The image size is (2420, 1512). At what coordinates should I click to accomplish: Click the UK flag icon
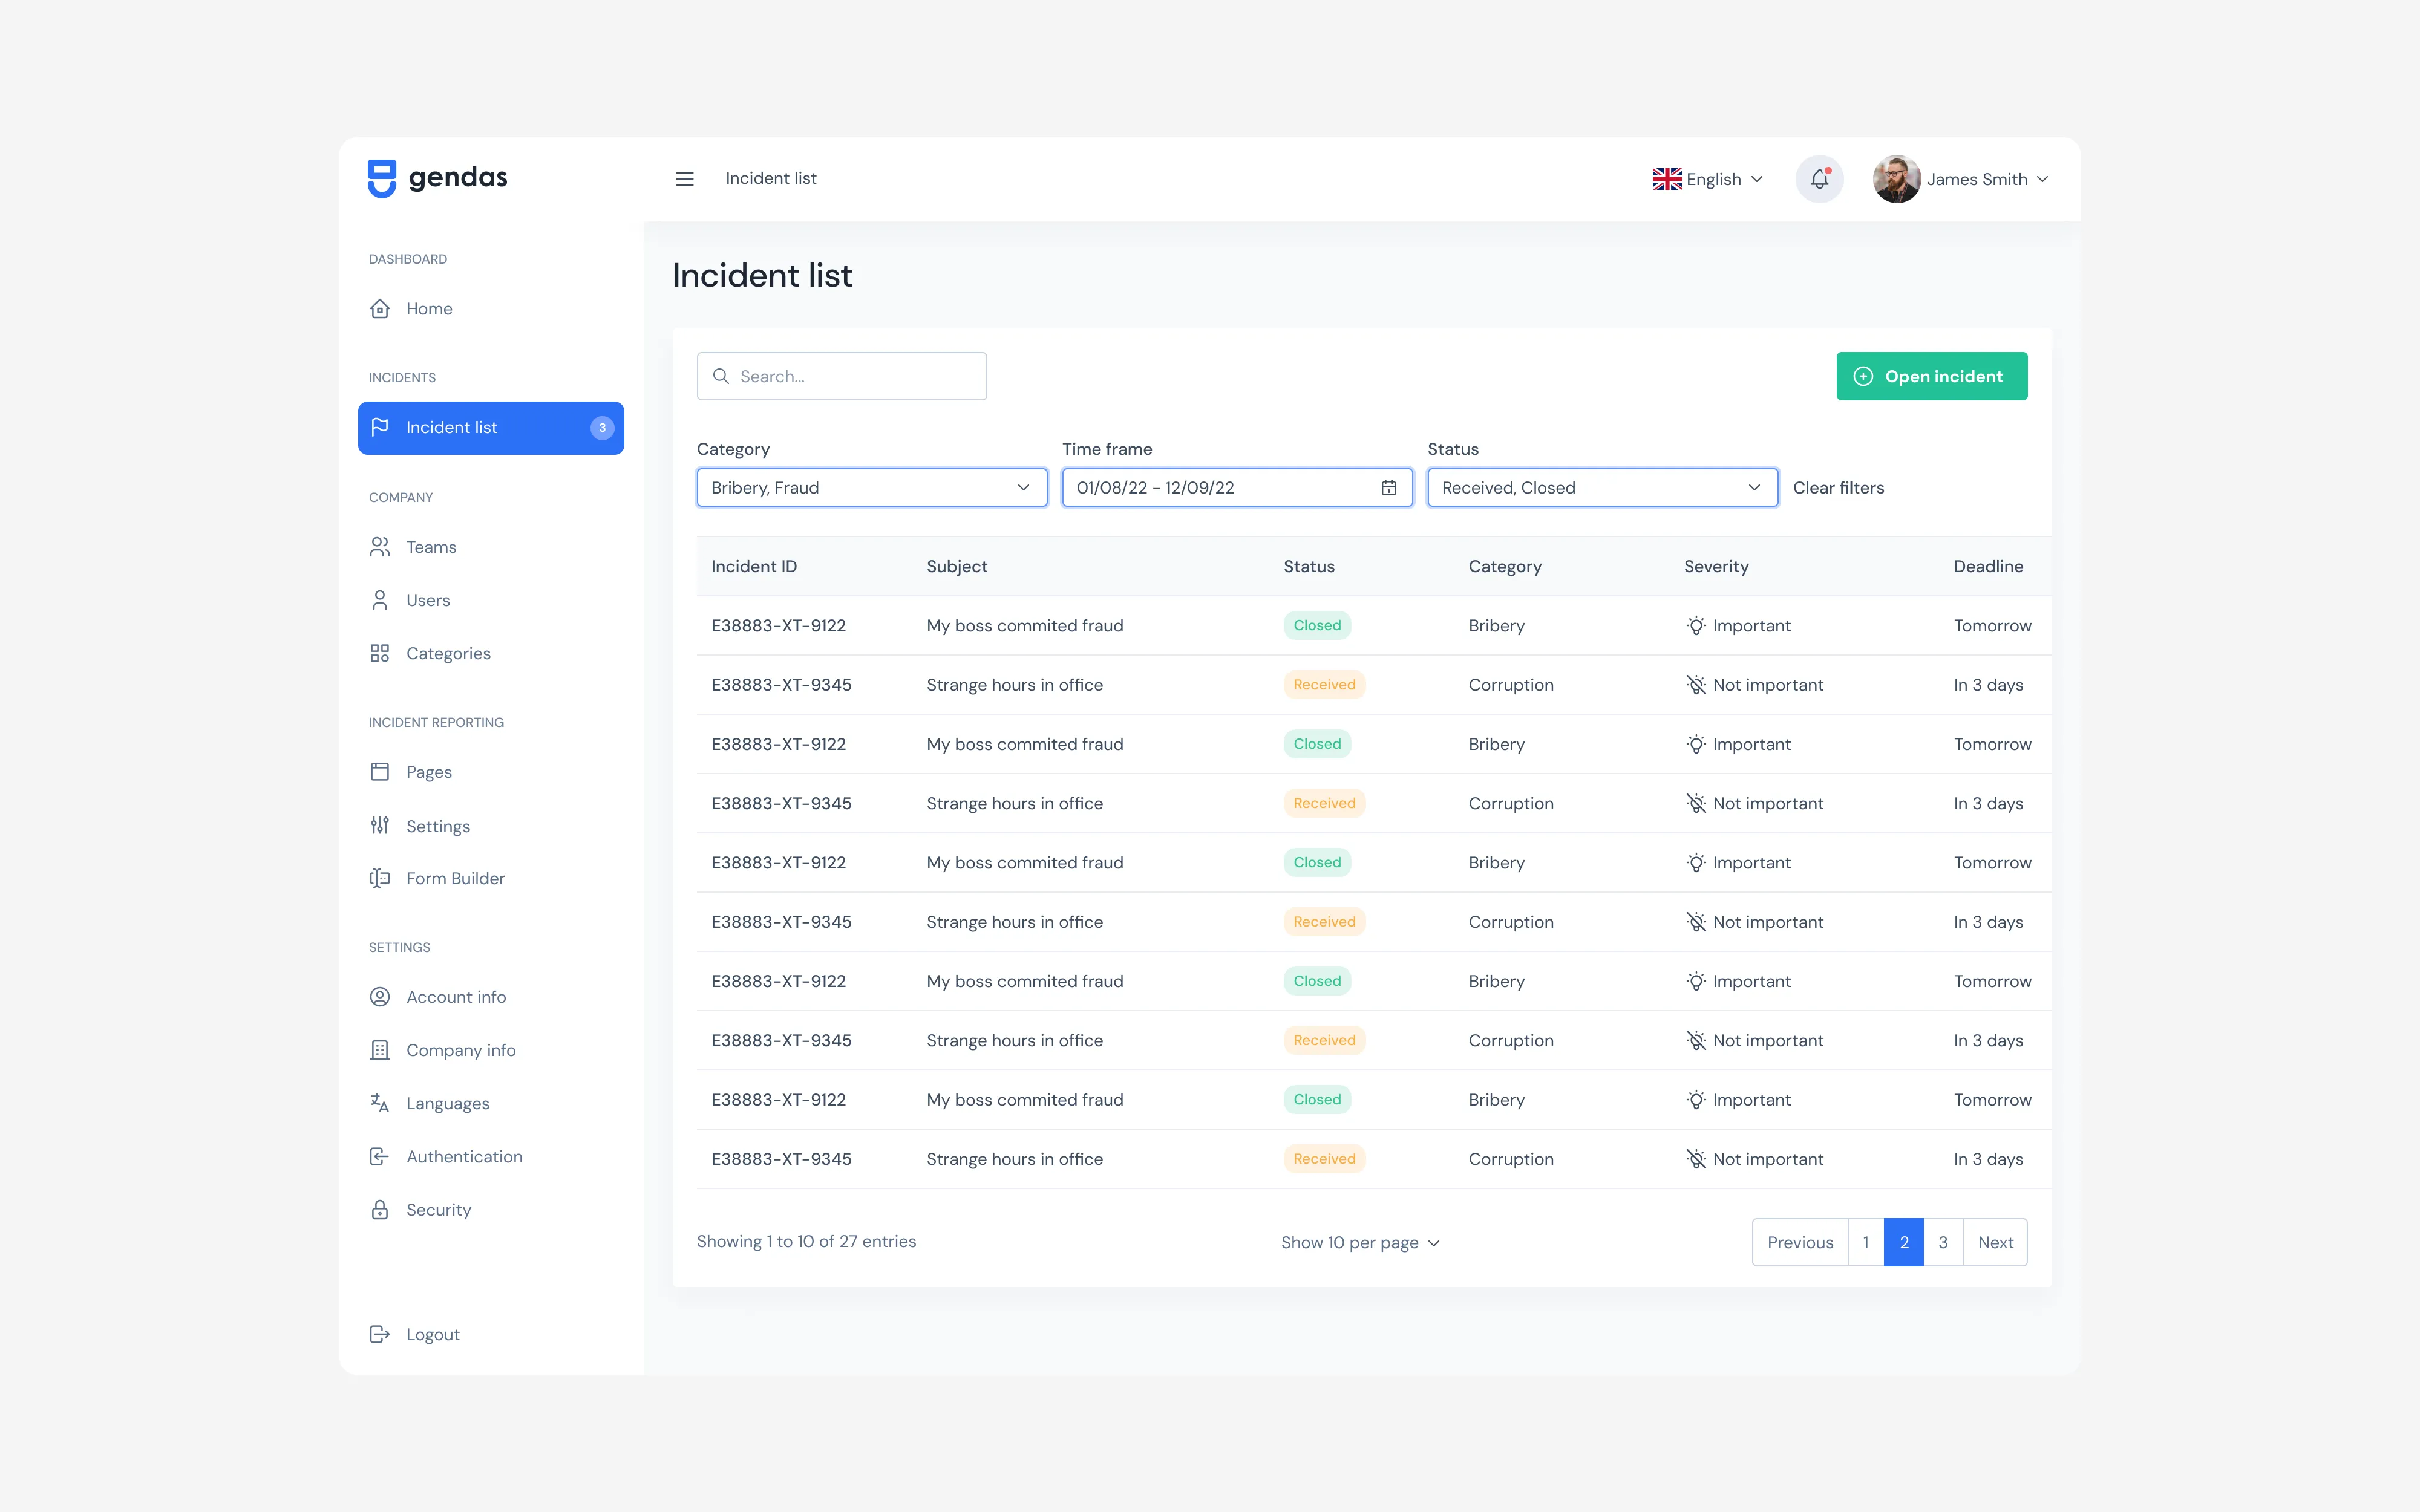click(x=1666, y=179)
